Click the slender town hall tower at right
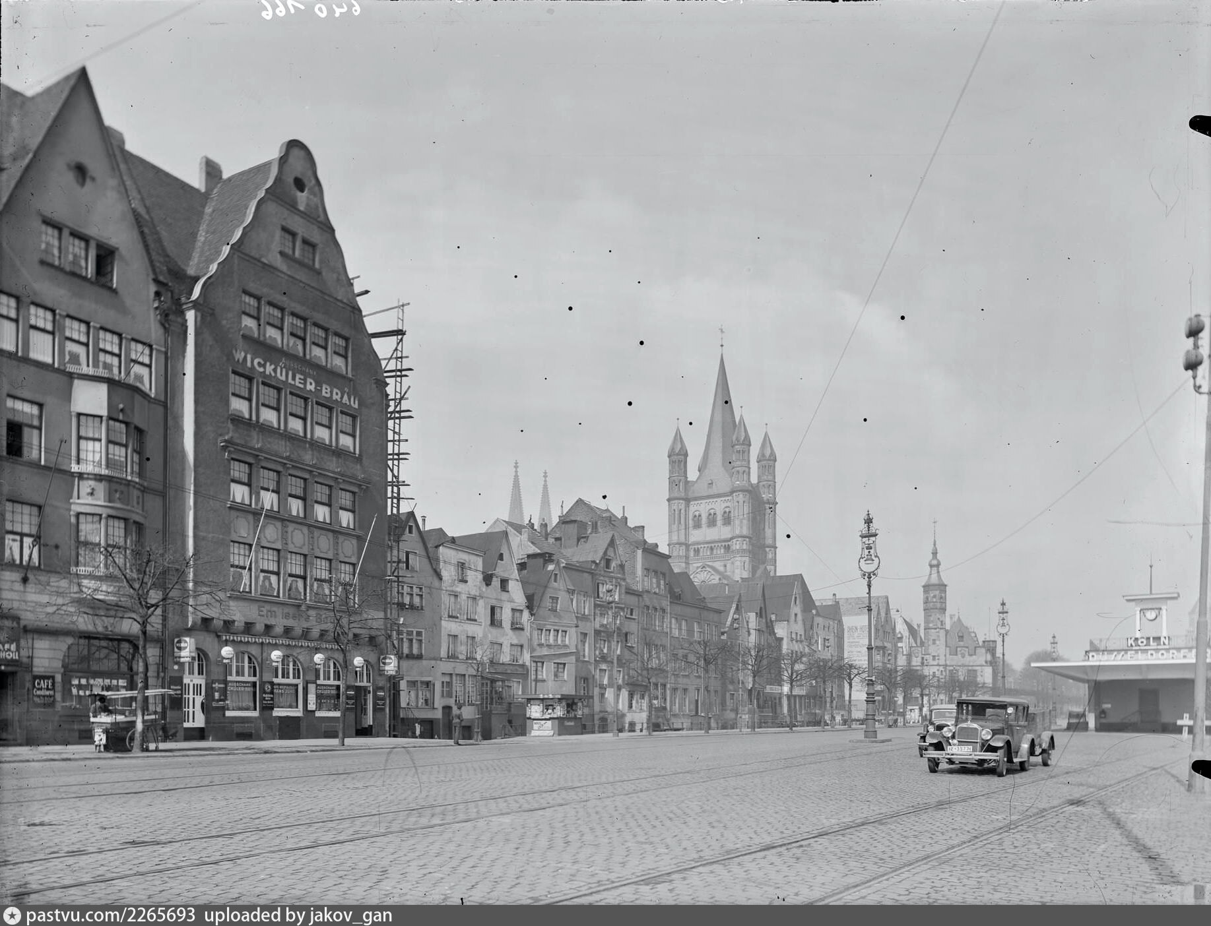This screenshot has width=1211, height=926. coord(934,594)
